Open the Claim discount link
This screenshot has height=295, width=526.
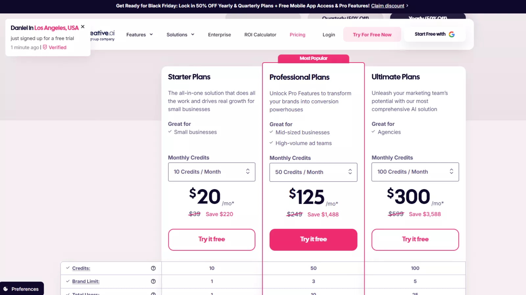coord(388,6)
